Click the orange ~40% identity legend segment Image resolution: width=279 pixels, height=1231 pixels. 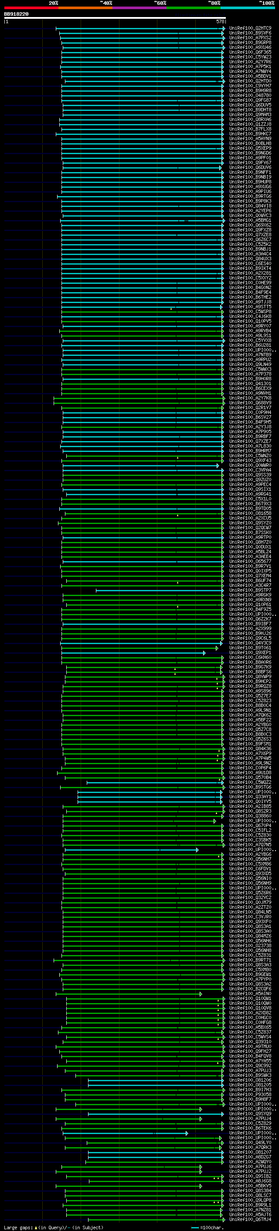[85, 8]
